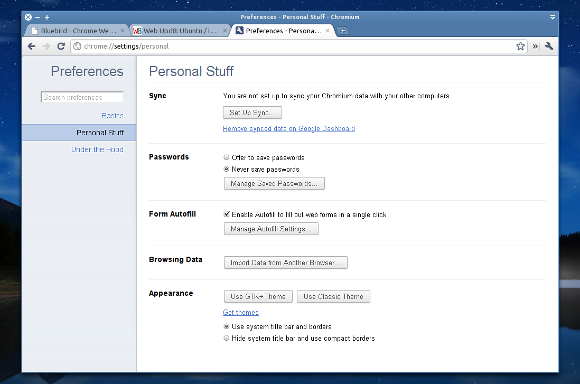The height and width of the screenshot is (384, 580).
Task: Choose Use system title bar and borders
Action: pyautogui.click(x=227, y=326)
